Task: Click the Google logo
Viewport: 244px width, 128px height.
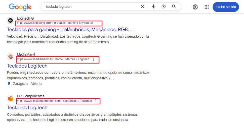Action: pos(20,7)
